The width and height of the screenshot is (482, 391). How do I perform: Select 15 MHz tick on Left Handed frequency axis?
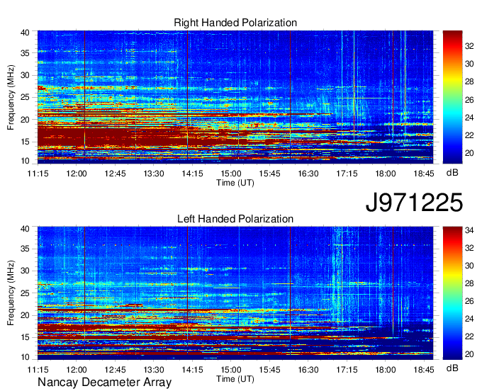click(25, 338)
